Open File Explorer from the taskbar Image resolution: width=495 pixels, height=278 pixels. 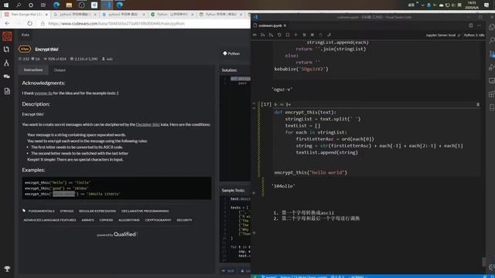pos(69,5)
